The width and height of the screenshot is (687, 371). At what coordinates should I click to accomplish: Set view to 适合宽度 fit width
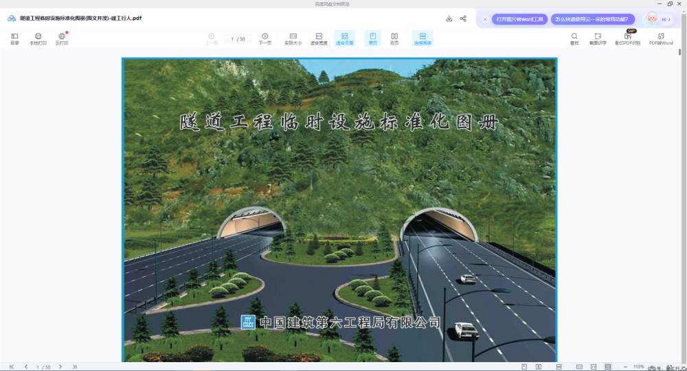[x=319, y=39]
